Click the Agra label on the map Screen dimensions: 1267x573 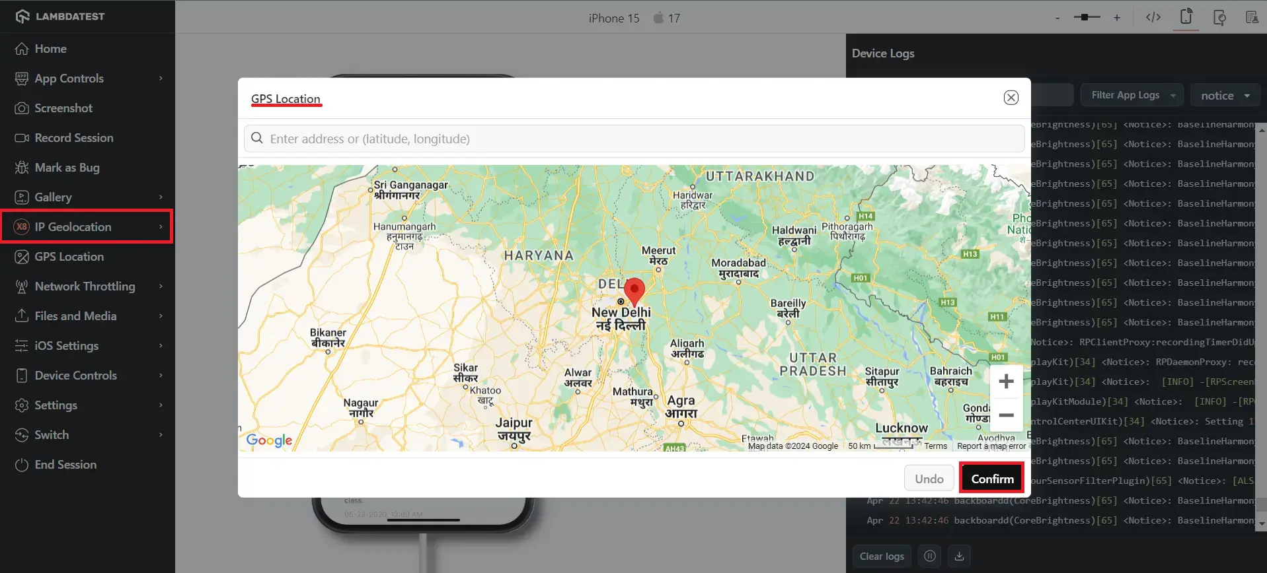681,407
